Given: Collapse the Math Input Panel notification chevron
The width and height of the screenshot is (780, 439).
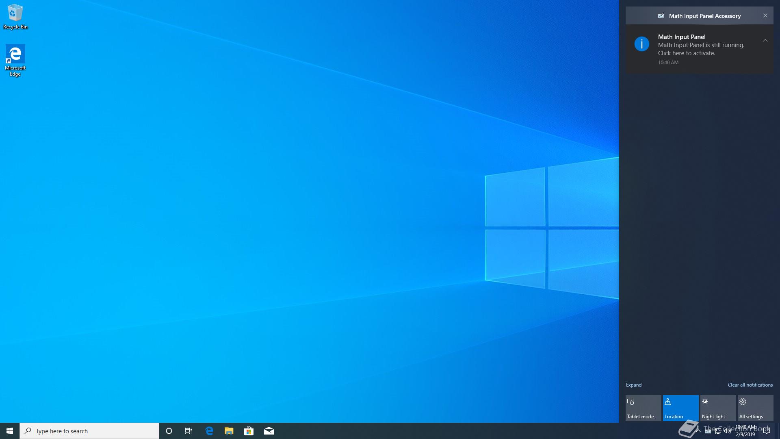Looking at the screenshot, I should point(765,40).
